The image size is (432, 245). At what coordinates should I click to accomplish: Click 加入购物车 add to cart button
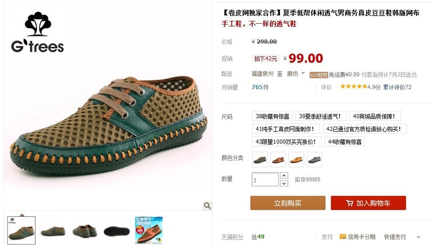pyautogui.click(x=368, y=203)
